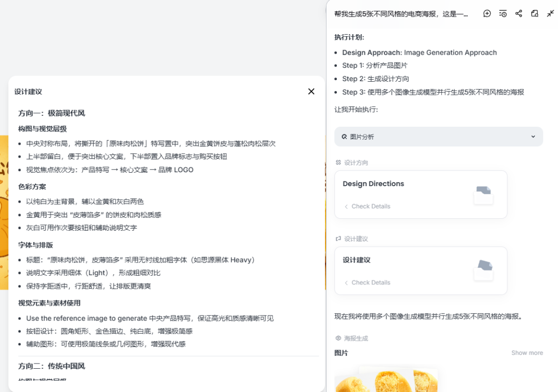558x392 pixels.
Task: Click the 图片分析 search icon
Action: point(344,137)
